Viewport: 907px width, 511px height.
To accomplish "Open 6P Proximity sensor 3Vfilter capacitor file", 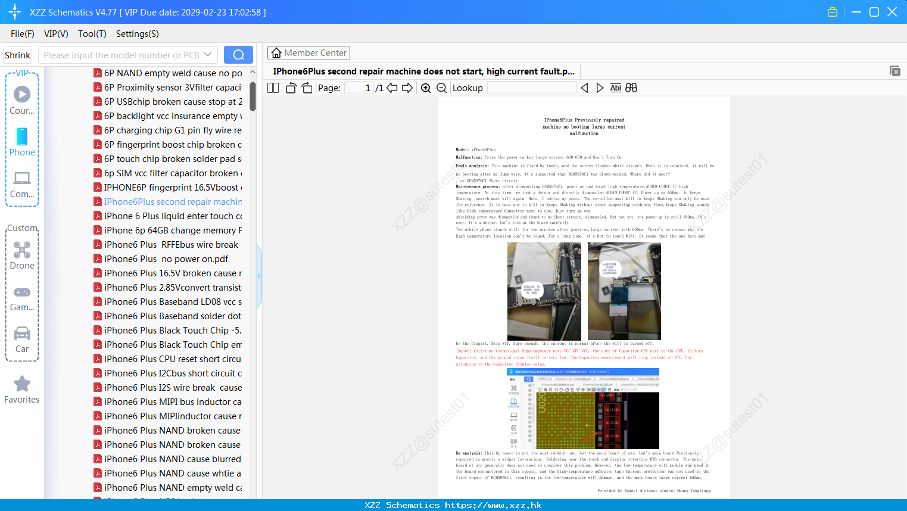I will [168, 88].
